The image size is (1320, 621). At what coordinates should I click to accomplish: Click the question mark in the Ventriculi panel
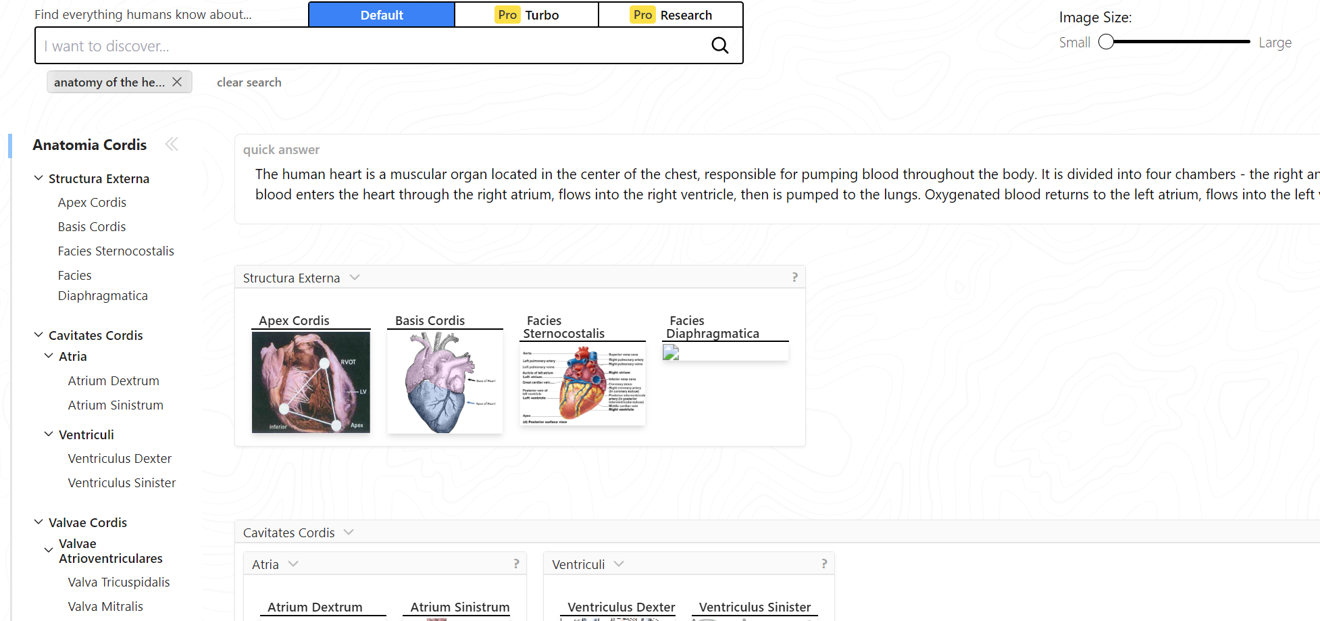coord(823,564)
